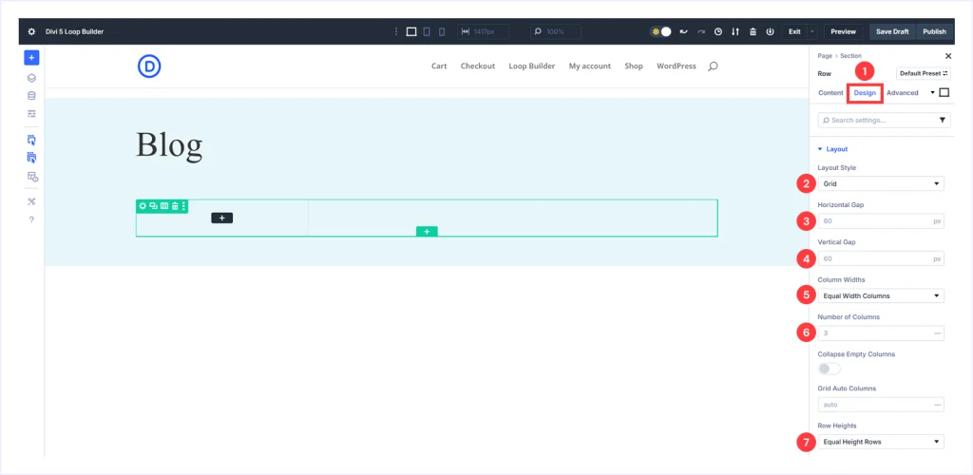
Task: Switch to phone view icon
Action: (x=442, y=31)
